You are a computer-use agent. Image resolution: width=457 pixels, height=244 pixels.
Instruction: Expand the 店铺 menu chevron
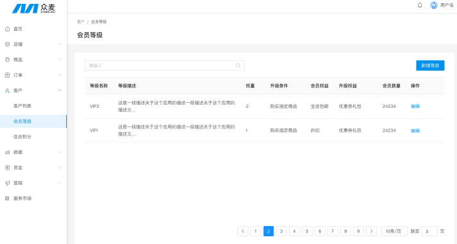60,44
